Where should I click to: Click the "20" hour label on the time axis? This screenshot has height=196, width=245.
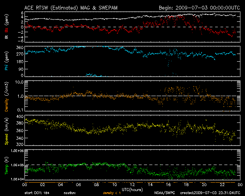204,185
